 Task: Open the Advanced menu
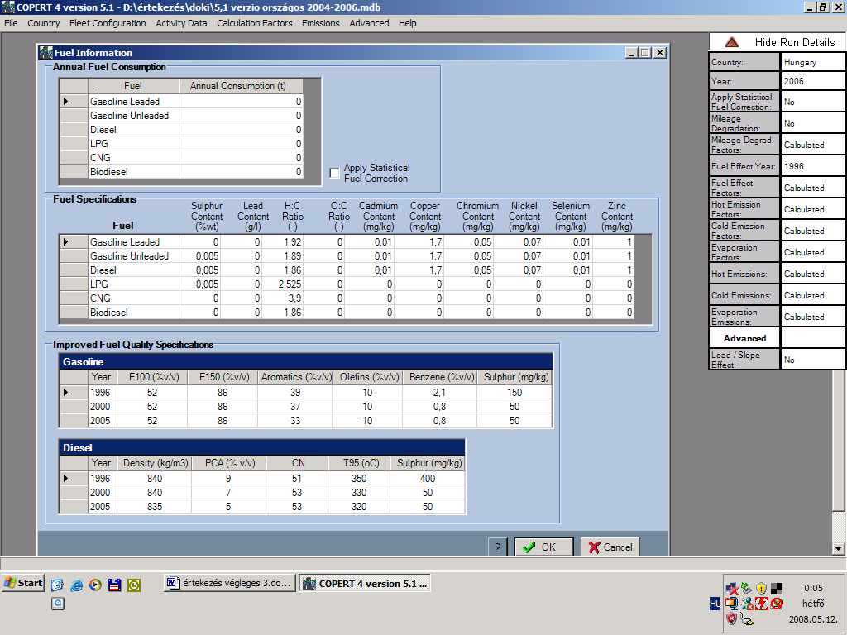click(x=369, y=23)
